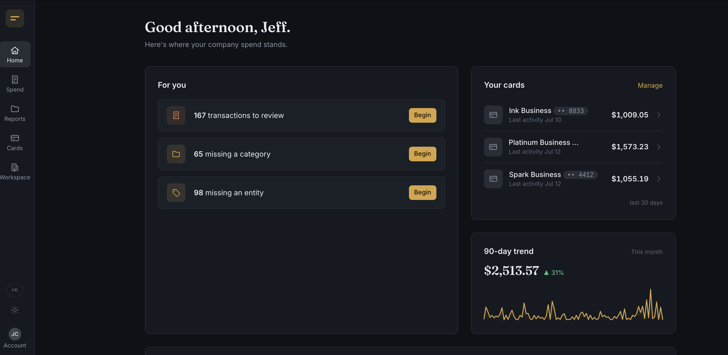The height and width of the screenshot is (355, 728).
Task: Navigate to the Cards section
Action: (x=15, y=142)
